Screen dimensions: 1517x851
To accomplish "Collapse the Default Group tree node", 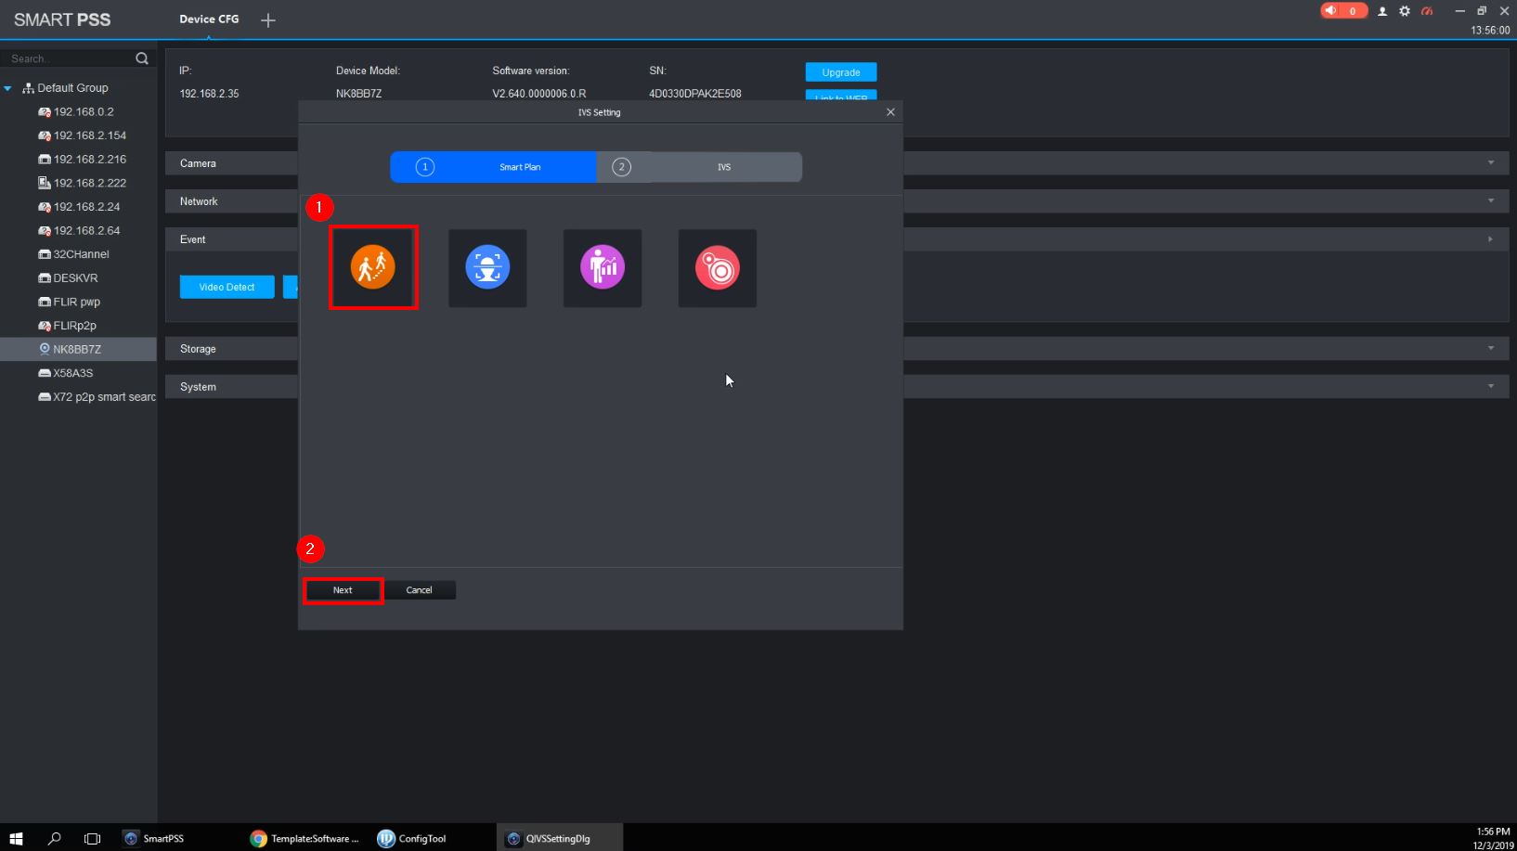I will [x=8, y=88].
